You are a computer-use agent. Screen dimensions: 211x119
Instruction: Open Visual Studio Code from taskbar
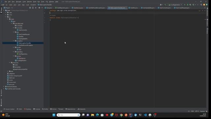pyautogui.click(x=145, y=115)
